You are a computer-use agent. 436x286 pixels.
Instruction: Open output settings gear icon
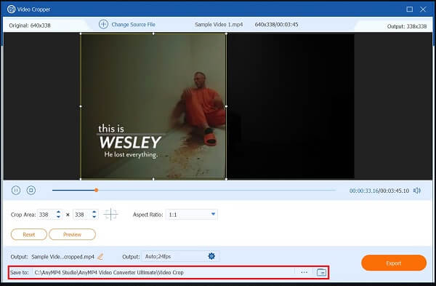pos(211,256)
